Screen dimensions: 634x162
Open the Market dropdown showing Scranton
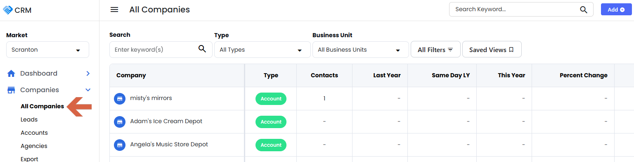(x=47, y=50)
